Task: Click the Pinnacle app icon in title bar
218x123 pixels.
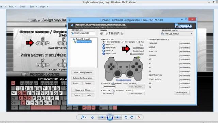Action: (x=70, y=20)
